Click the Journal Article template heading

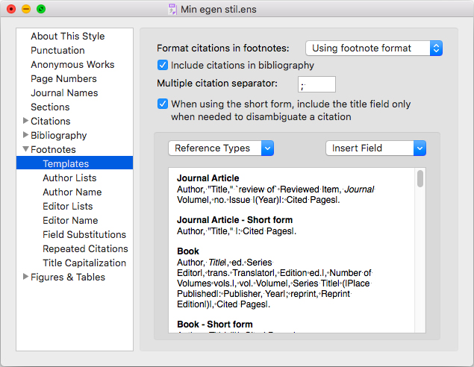point(208,178)
